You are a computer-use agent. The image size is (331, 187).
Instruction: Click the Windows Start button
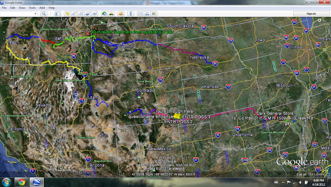click(7, 182)
